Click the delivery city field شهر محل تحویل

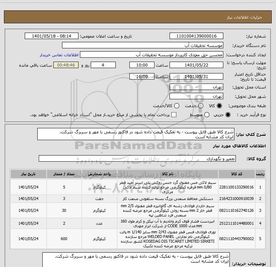point(196,96)
